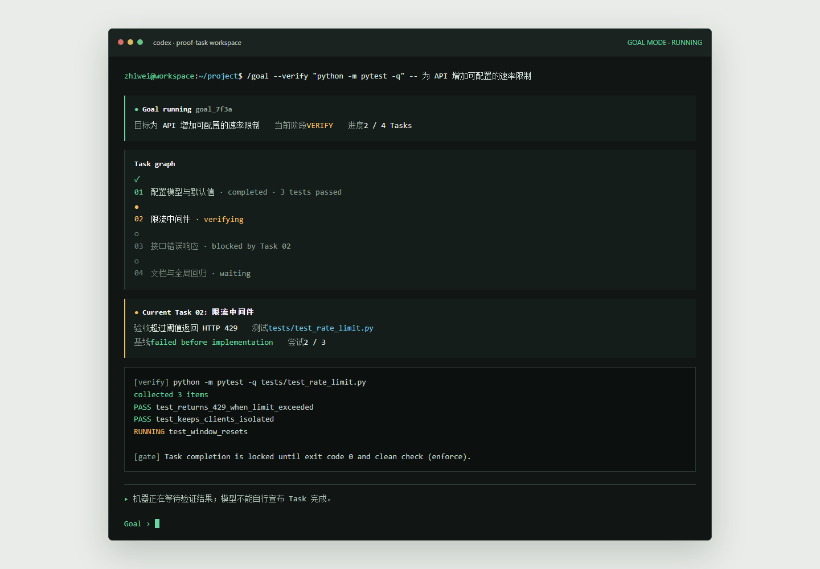Select Task 04 文档与全局回归 row
This screenshot has height=569, width=820.
coord(192,274)
